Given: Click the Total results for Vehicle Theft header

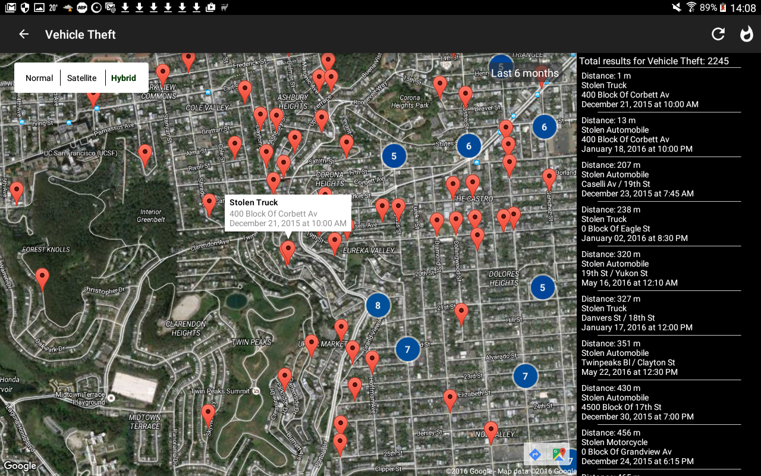Looking at the screenshot, I should pos(654,61).
